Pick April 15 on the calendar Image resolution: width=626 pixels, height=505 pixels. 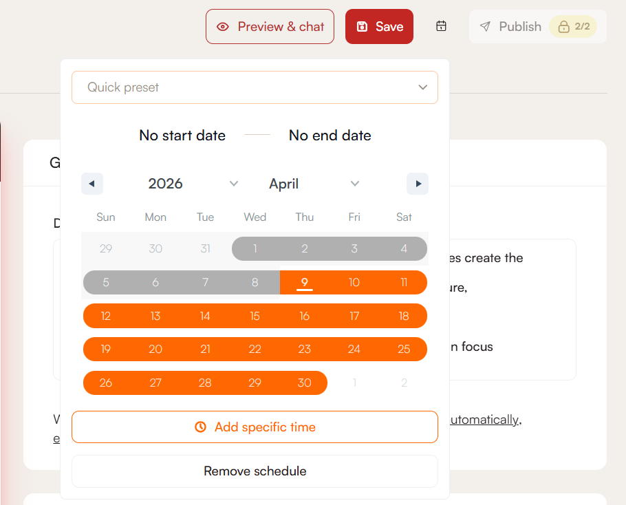(x=255, y=316)
